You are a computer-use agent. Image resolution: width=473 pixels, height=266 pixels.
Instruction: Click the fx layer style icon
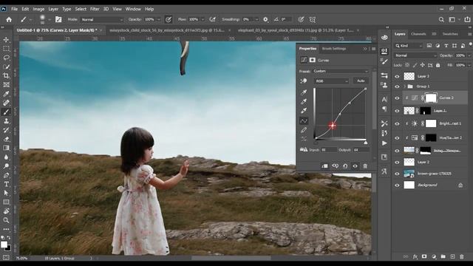click(415, 256)
